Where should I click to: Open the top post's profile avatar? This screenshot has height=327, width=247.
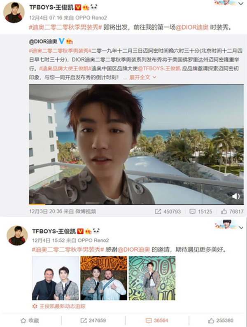tap(14, 13)
